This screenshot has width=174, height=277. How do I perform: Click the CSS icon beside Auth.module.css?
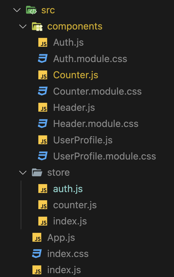point(43,59)
